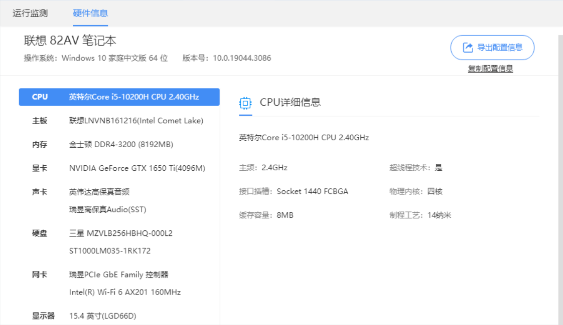
Task: Click the 联想 82AV 笔记本 title
Action: point(70,41)
